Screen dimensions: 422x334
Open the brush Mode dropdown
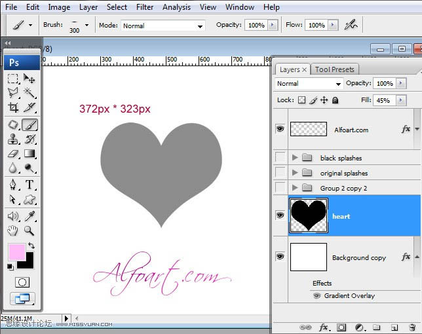tap(162, 26)
